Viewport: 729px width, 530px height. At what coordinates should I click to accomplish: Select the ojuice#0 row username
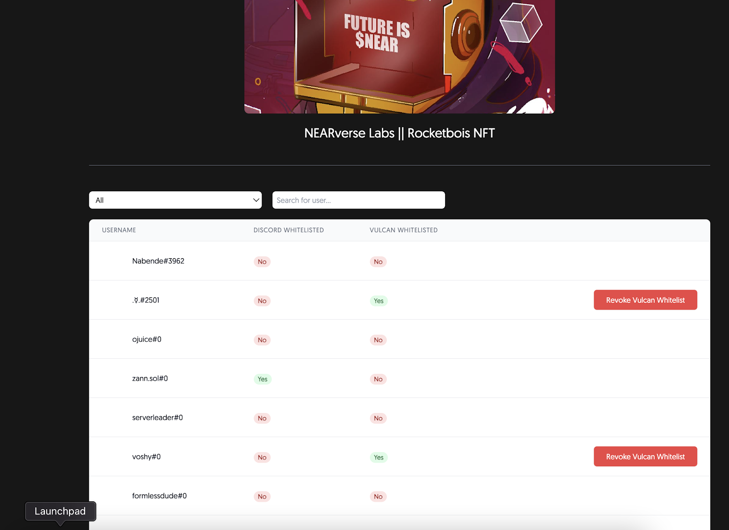(x=147, y=339)
